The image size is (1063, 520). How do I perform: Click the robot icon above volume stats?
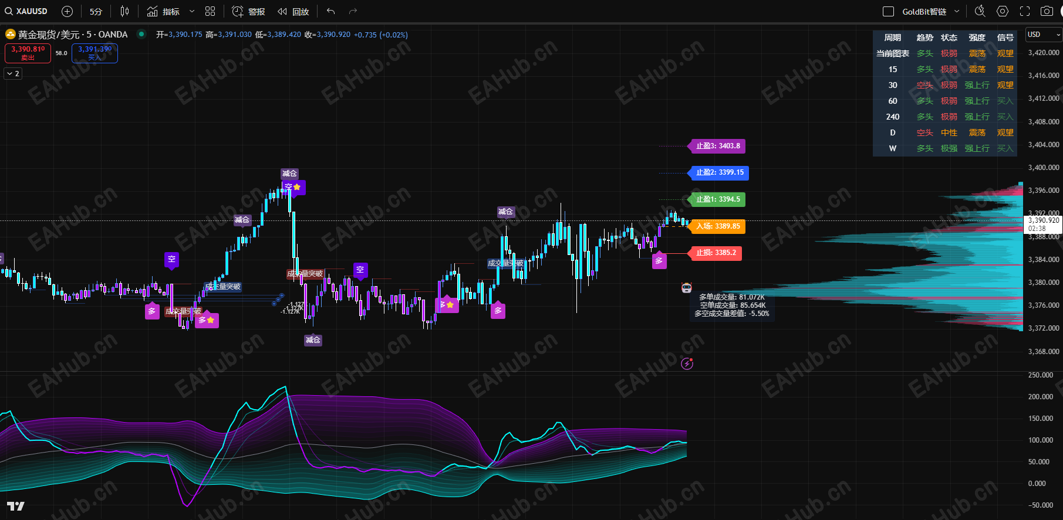pyautogui.click(x=687, y=287)
